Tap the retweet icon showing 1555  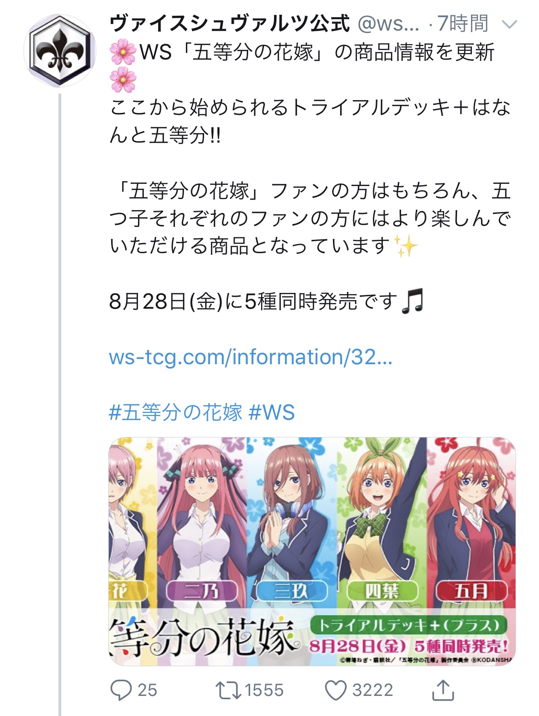click(228, 690)
